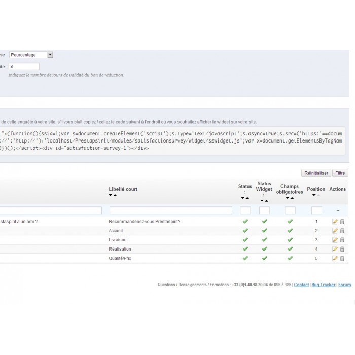Click the question label filter field left of Libellé court
Viewport: 355px width, 355px height.
51,210
